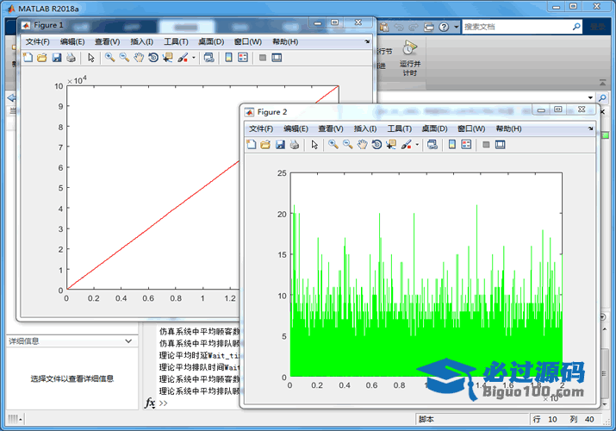Open the 工具(T) menu in Figure 2
Screen dimensions: 616x431
[x=399, y=128]
